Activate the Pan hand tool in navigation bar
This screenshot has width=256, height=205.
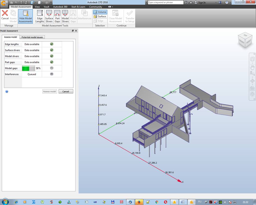pyautogui.click(x=252, y=67)
